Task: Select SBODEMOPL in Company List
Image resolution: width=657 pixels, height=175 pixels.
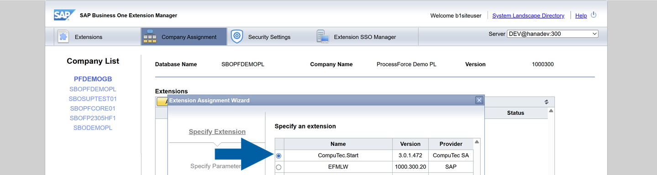Action: click(x=93, y=128)
